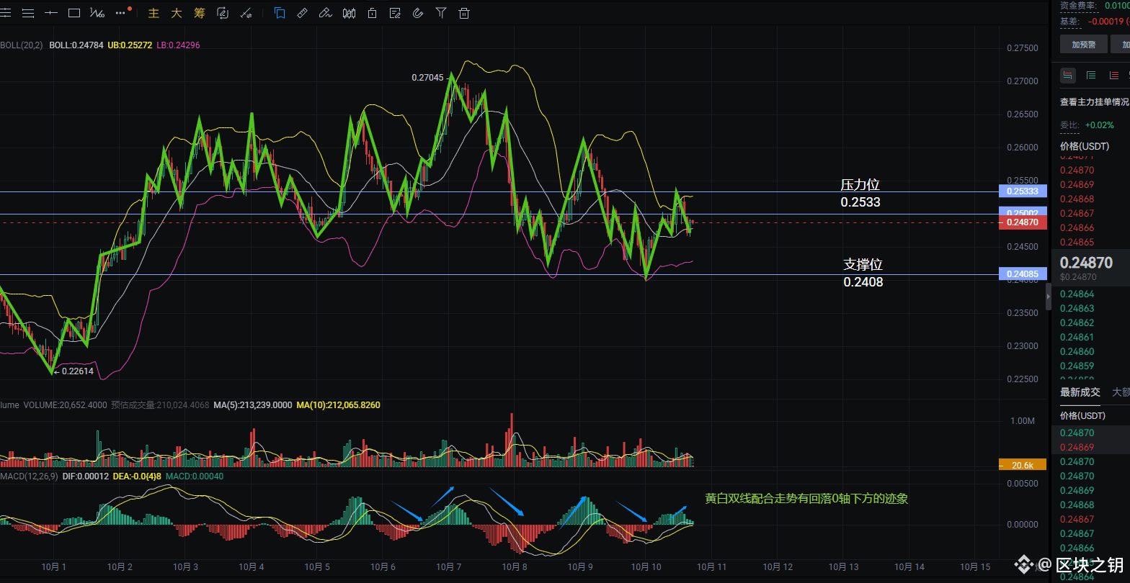Screen dimensions: 1130x583
Task: Open 查看主力挂单情况 link
Action: [x=1093, y=102]
